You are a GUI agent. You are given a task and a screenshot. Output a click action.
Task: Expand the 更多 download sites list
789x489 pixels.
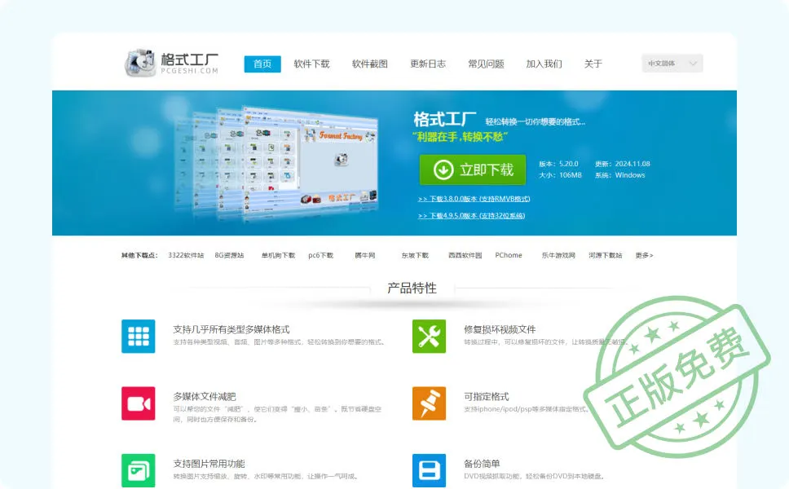coord(646,254)
